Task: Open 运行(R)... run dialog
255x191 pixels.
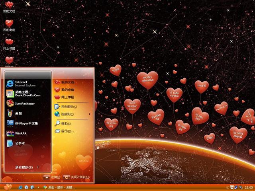Action: 64,131
